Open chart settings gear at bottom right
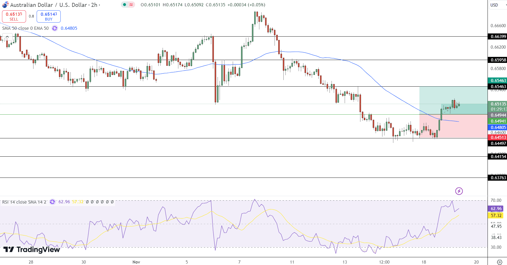The width and height of the screenshot is (507, 265). tap(500, 262)
